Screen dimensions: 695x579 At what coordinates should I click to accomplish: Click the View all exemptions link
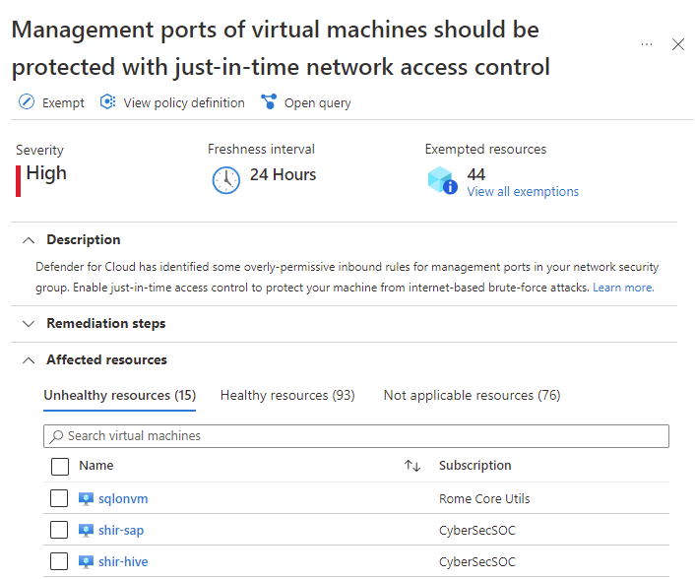click(x=523, y=192)
